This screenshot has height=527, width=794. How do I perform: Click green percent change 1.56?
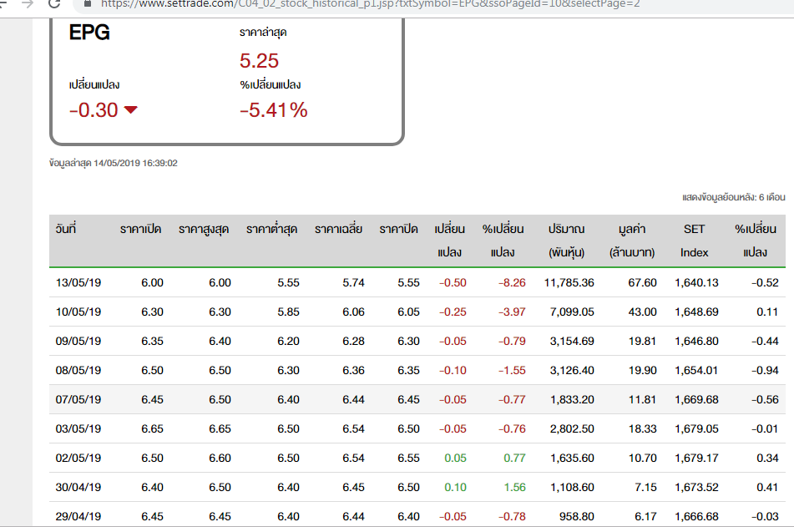tap(514, 488)
